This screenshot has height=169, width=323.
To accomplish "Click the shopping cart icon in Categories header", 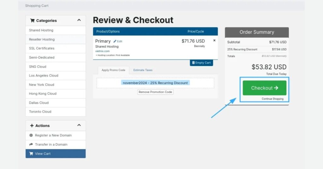I will [32, 21].
